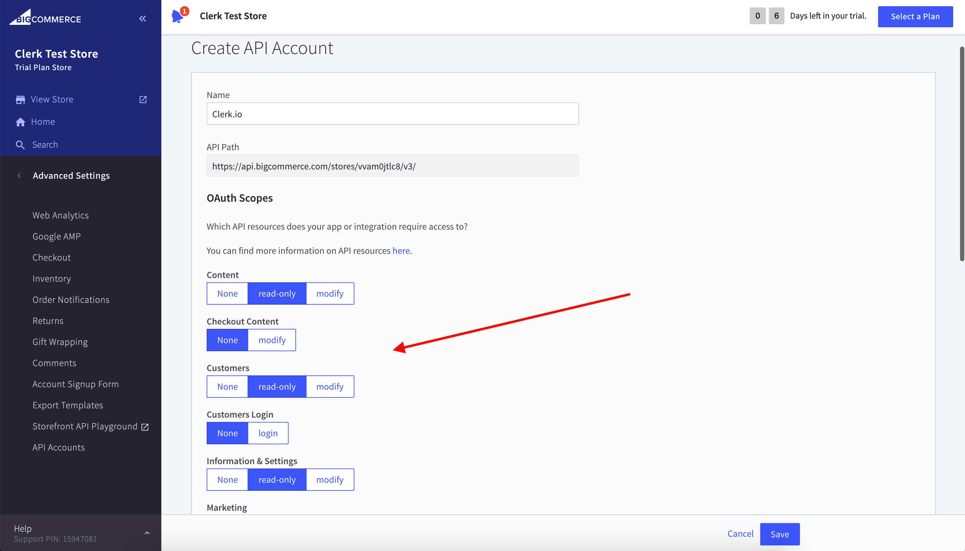Open the notifications bell
The height and width of the screenshot is (551, 965).
[179, 16]
